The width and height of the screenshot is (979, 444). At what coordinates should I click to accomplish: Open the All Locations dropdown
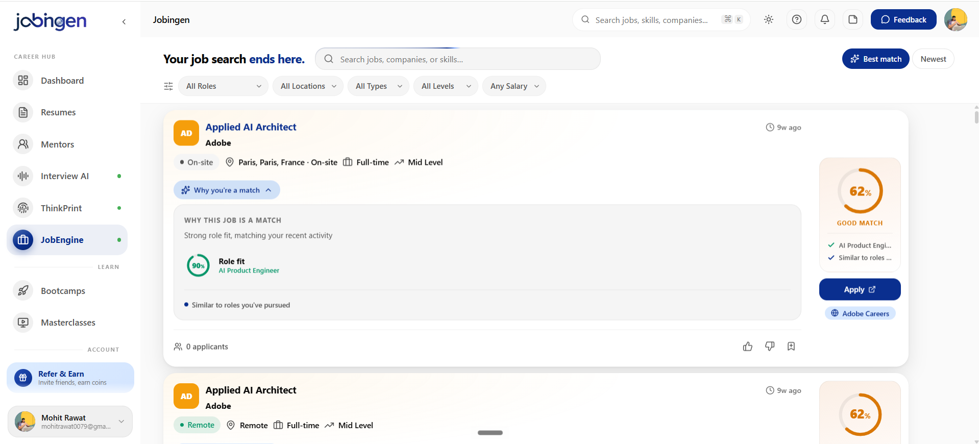tap(308, 86)
